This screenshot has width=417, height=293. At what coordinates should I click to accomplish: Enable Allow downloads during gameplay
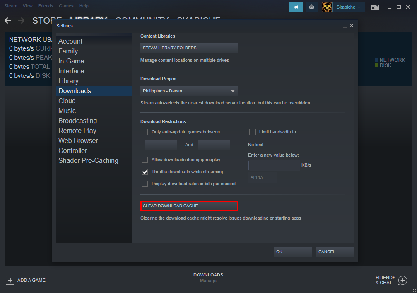tap(145, 160)
